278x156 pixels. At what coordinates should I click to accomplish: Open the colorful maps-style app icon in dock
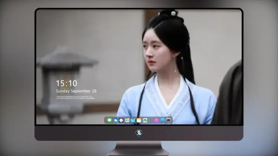(145, 120)
